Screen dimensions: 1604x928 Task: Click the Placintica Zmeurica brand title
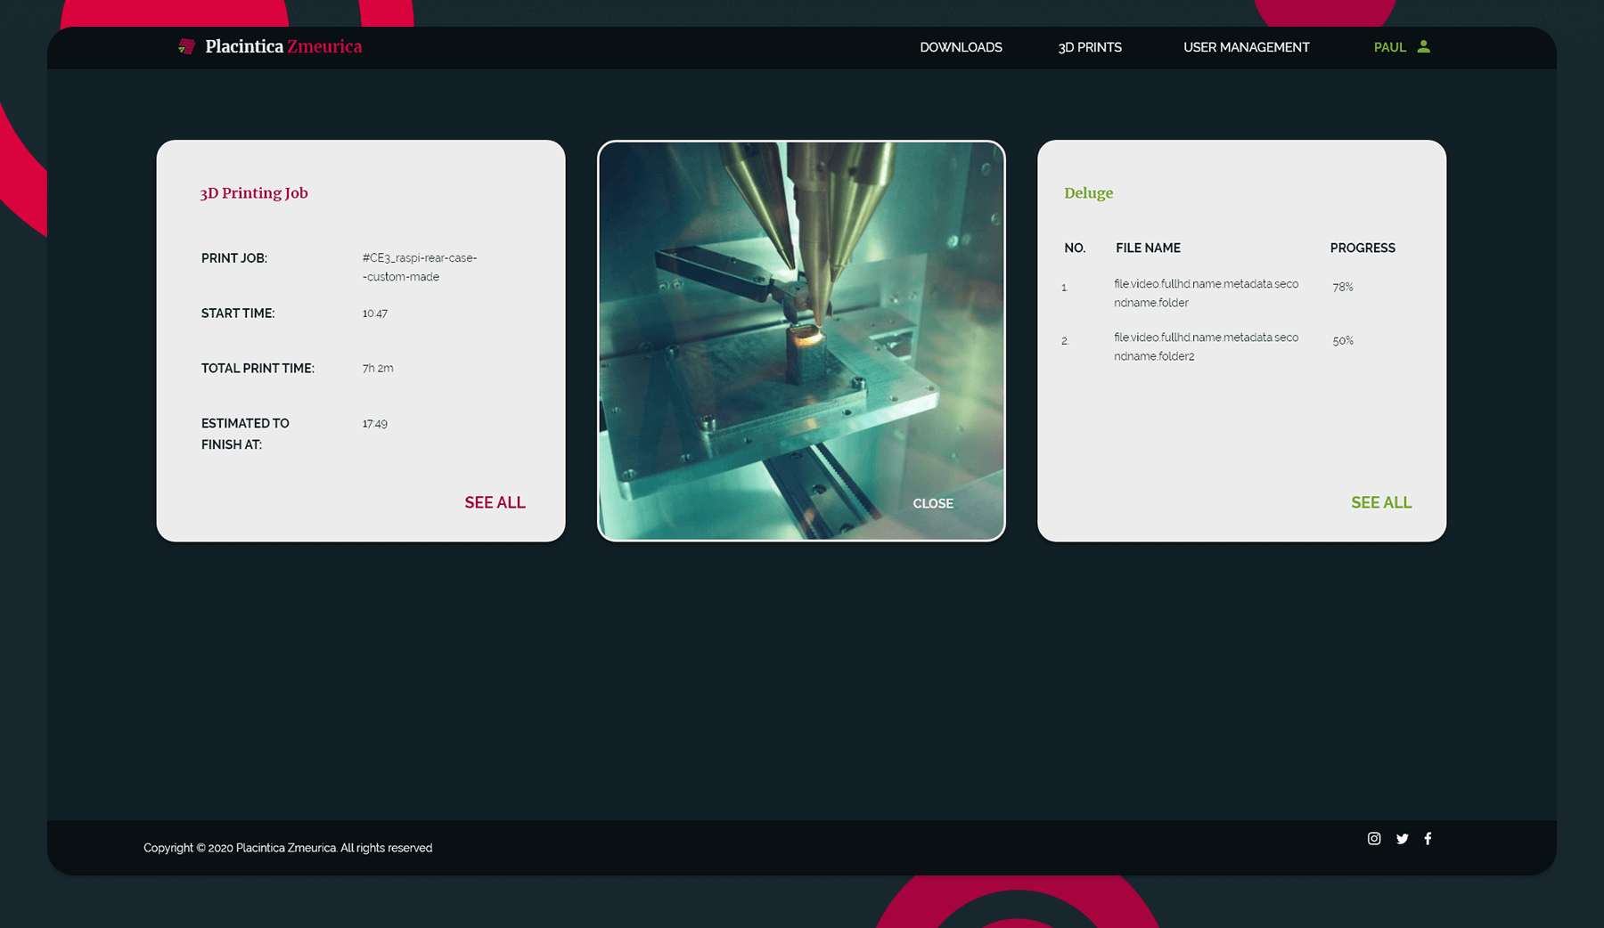point(283,46)
